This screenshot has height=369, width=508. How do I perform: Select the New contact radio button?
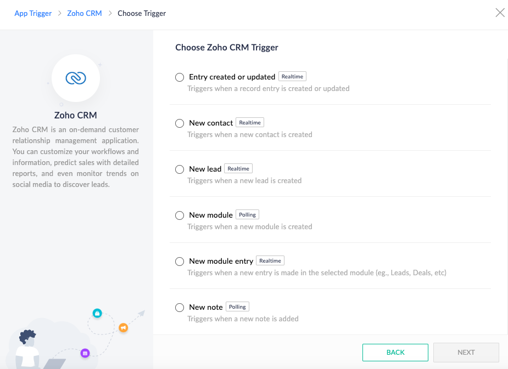(180, 123)
